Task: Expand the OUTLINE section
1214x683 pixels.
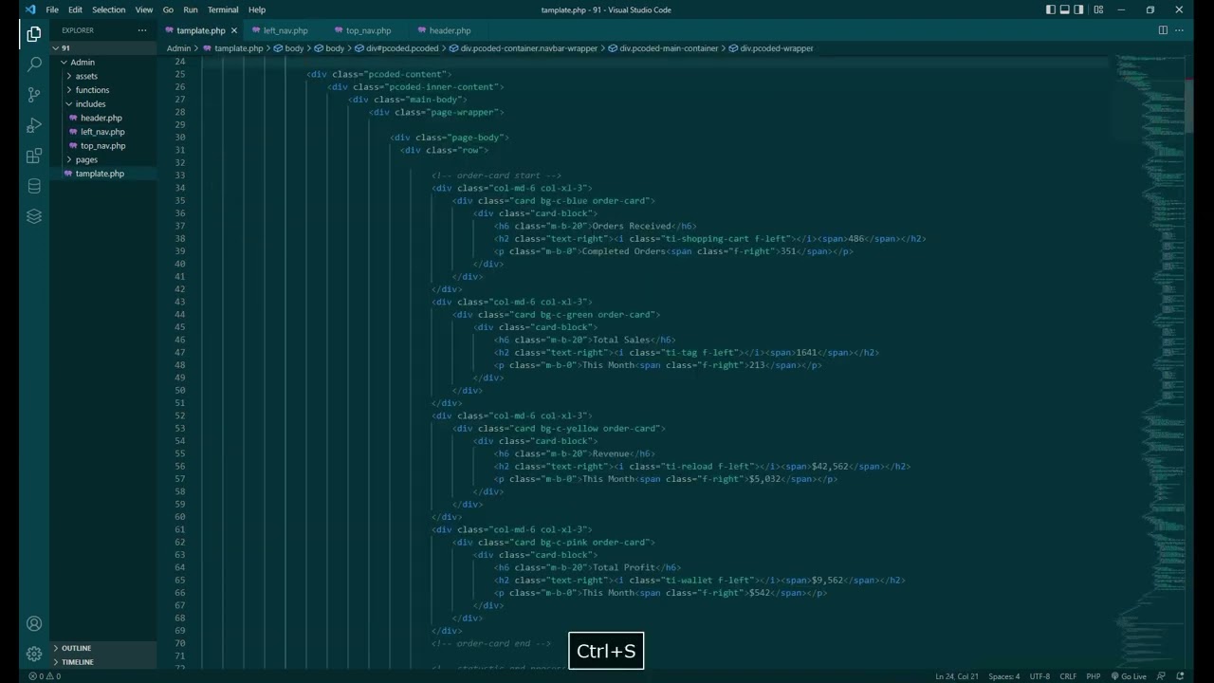Action: pos(76,648)
